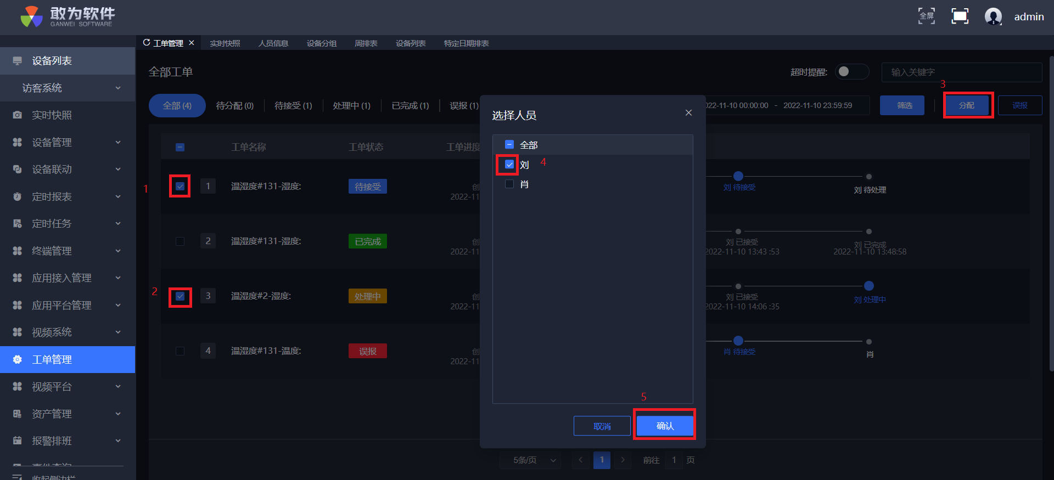
Task: Expand the 应用接入管理 submenu arrow
Action: click(118, 278)
